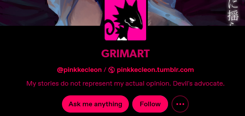Open the pinkkecleon.tumblr.com link
Viewport: 245px width, 116px height.
(155, 70)
